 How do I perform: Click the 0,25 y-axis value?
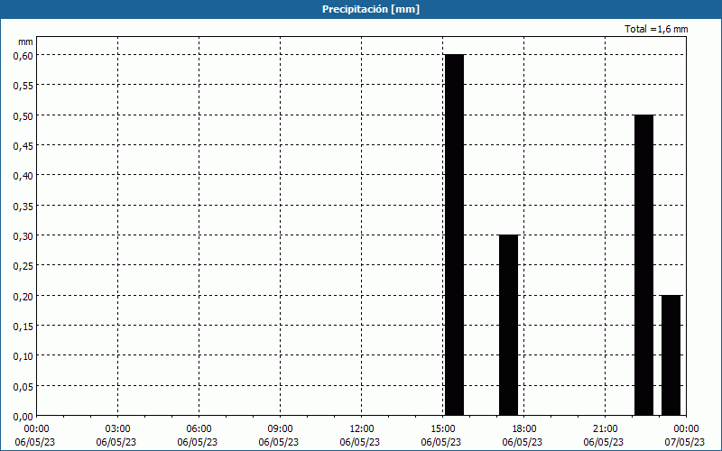(23, 266)
